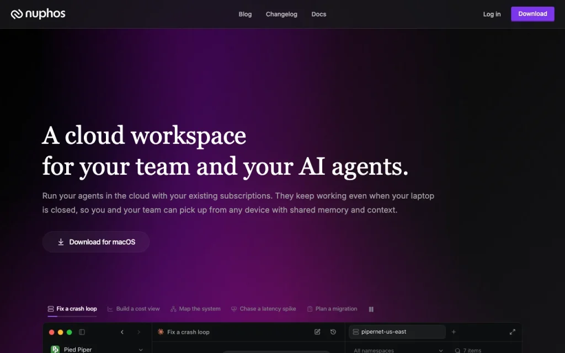Expand the panel with the fullscreen arrows
This screenshot has width=565, height=353.
(513, 331)
